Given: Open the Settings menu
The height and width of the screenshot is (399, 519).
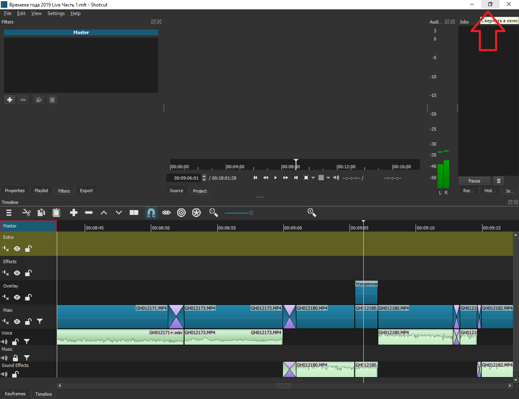Looking at the screenshot, I should coord(56,13).
